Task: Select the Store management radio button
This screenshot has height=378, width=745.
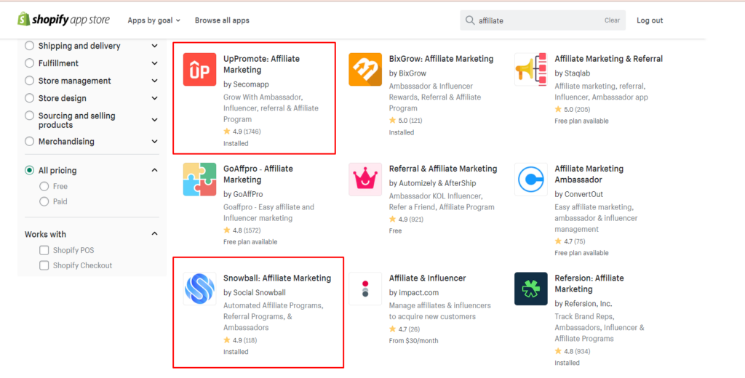Action: pyautogui.click(x=29, y=81)
